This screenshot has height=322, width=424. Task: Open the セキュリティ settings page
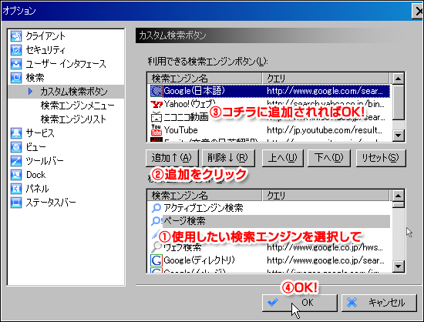click(x=45, y=50)
